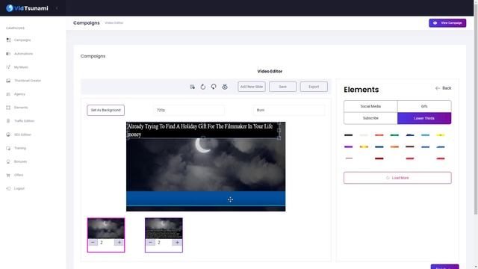
Task: Collapse the sidebar with the header arrow
Action: click(x=57, y=8)
